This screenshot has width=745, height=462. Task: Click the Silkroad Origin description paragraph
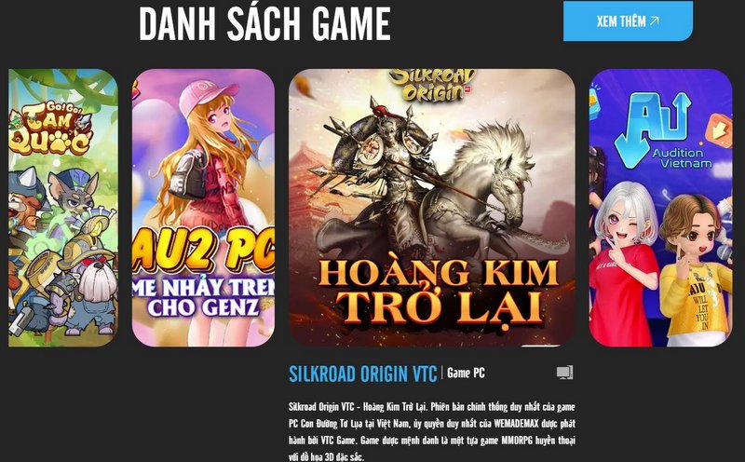pos(432,431)
